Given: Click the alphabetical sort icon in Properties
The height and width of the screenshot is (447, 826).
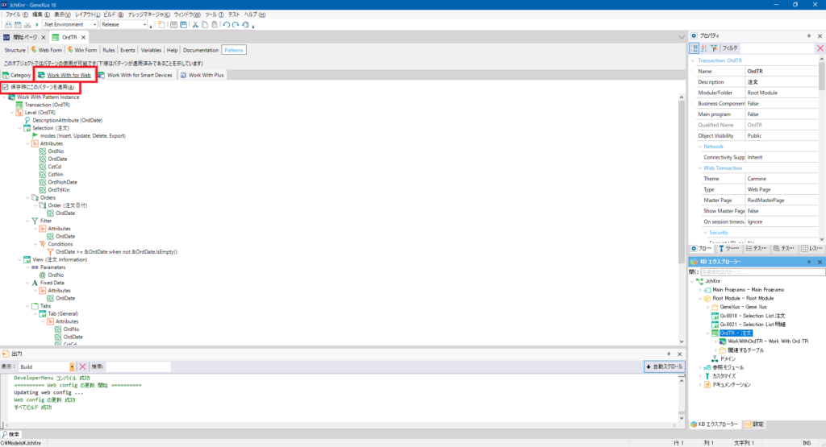Looking at the screenshot, I should 704,48.
